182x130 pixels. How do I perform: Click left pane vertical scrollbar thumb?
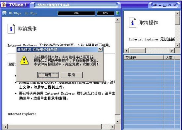pos(117,68)
